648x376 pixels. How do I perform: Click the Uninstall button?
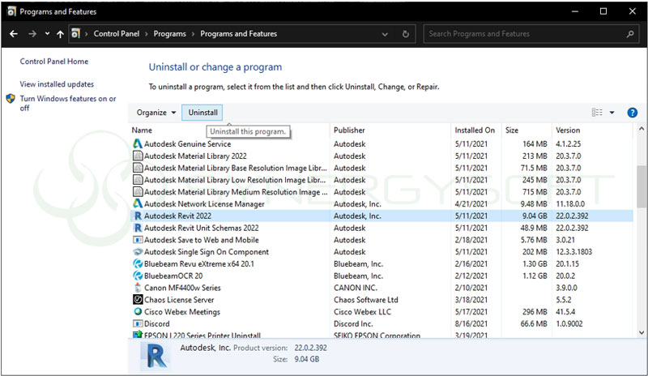click(x=202, y=113)
